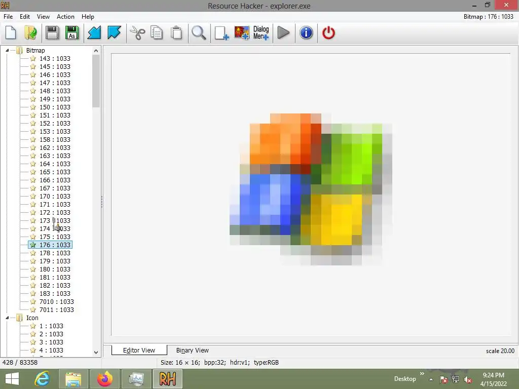The height and width of the screenshot is (389, 519).
Task: Select bitmap resource 183 : 1033
Action: [55, 294]
